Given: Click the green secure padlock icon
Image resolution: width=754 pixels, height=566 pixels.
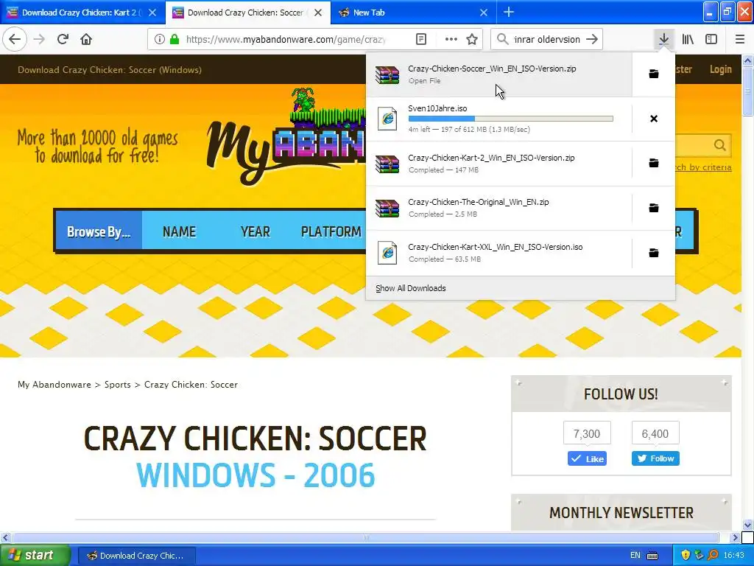Looking at the screenshot, I should (x=175, y=40).
